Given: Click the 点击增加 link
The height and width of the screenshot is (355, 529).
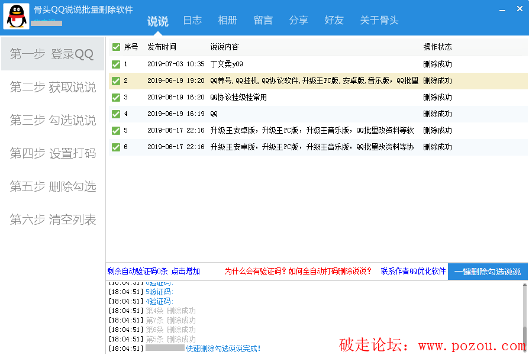Looking at the screenshot, I should point(186,272).
